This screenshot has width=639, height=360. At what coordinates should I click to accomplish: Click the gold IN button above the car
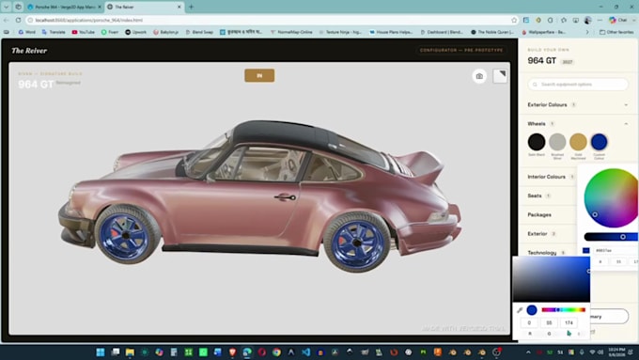coord(259,75)
